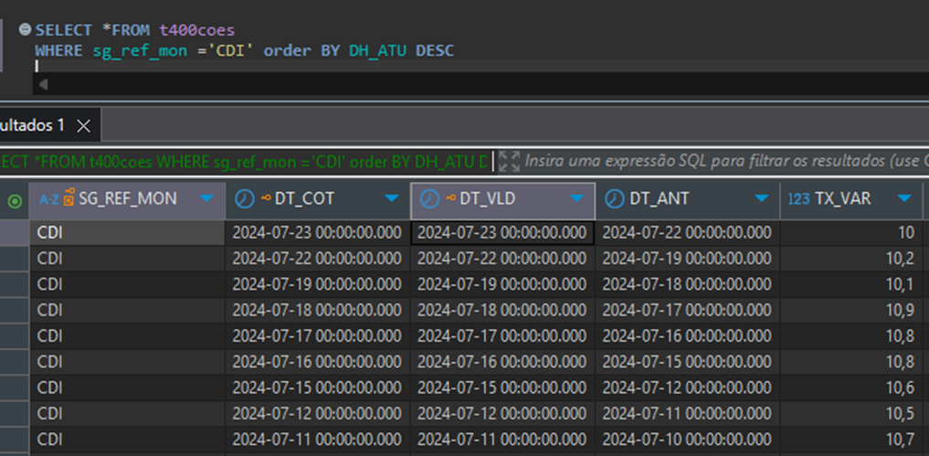The image size is (929, 456).
Task: Select DT_VLD cell 2024-07-15
Action: pos(502,387)
